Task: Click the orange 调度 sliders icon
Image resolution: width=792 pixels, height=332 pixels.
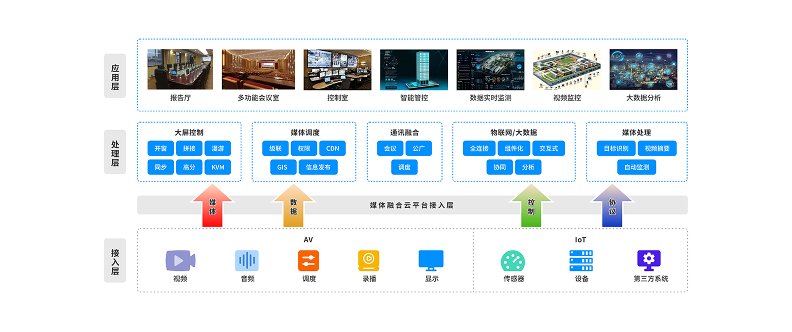Action: (309, 260)
